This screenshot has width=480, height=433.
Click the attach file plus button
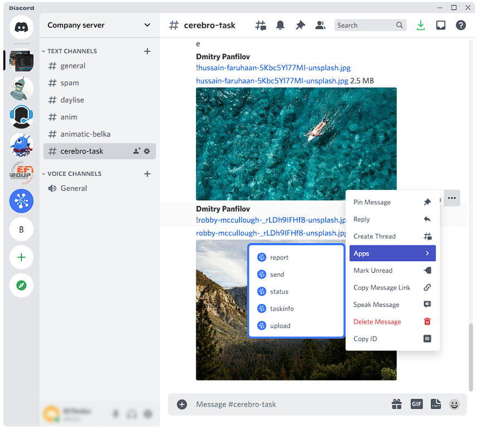(182, 405)
